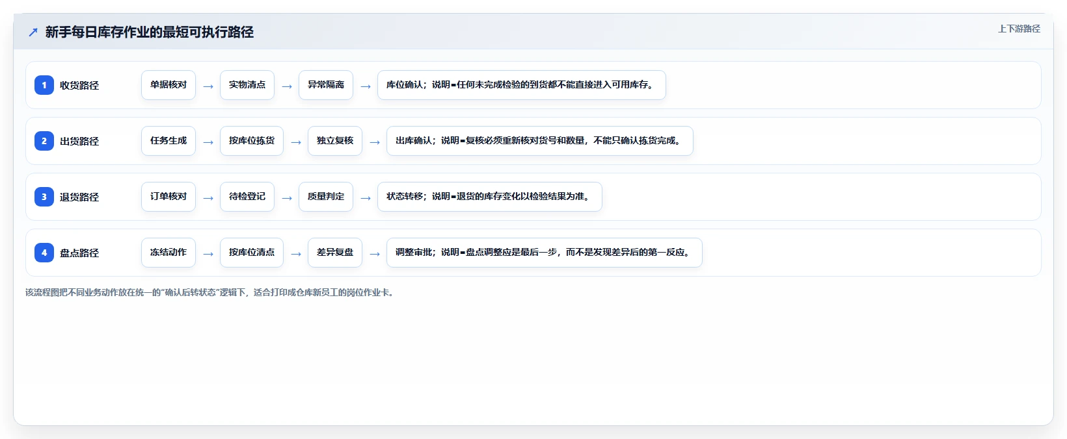Image resolution: width=1067 pixels, height=439 pixels.
Task: Click the 实物清点 step box
Action: click(x=247, y=85)
